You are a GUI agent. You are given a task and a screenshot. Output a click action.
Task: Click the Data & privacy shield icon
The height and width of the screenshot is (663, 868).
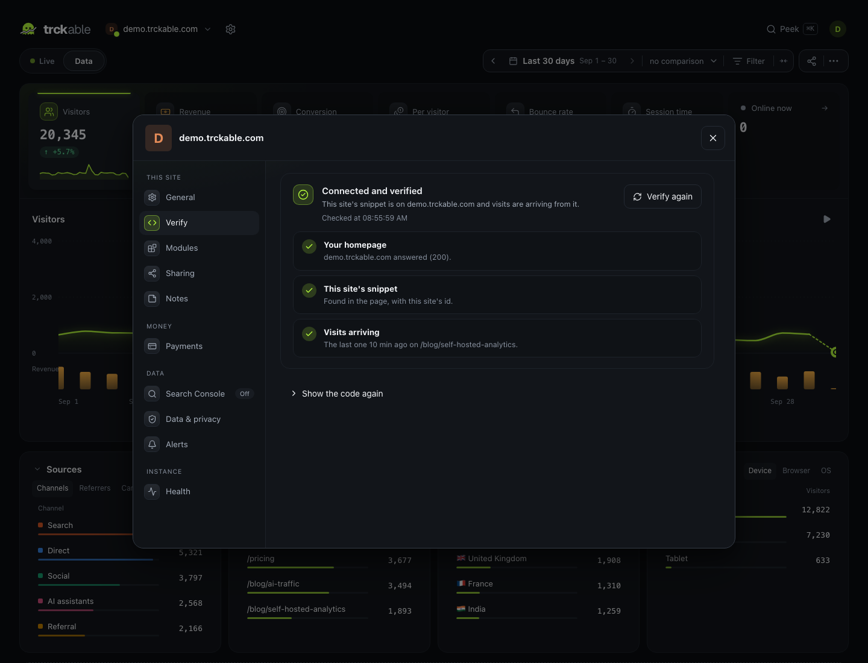152,419
